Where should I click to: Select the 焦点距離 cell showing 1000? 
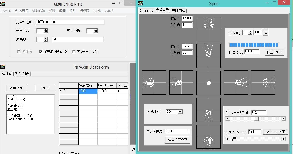click(88, 91)
